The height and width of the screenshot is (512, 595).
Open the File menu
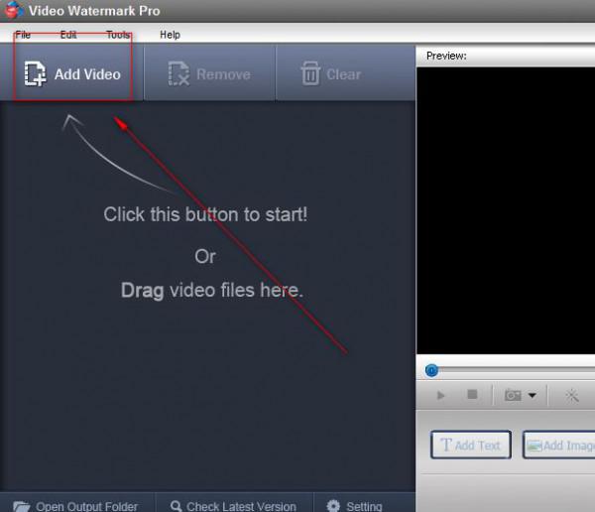(x=23, y=35)
